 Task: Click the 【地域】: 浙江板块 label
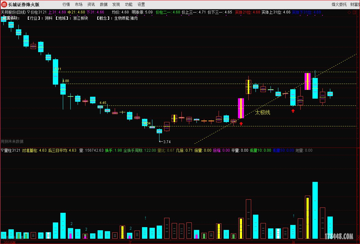click(71, 18)
